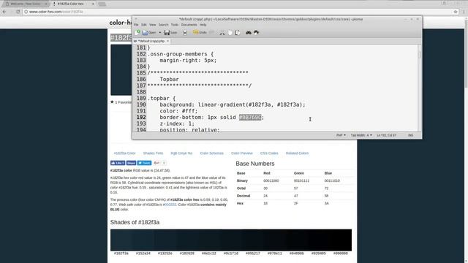Click the 'z-index: 1;' line 193
The width and height of the screenshot is (468, 263).
(177, 123)
